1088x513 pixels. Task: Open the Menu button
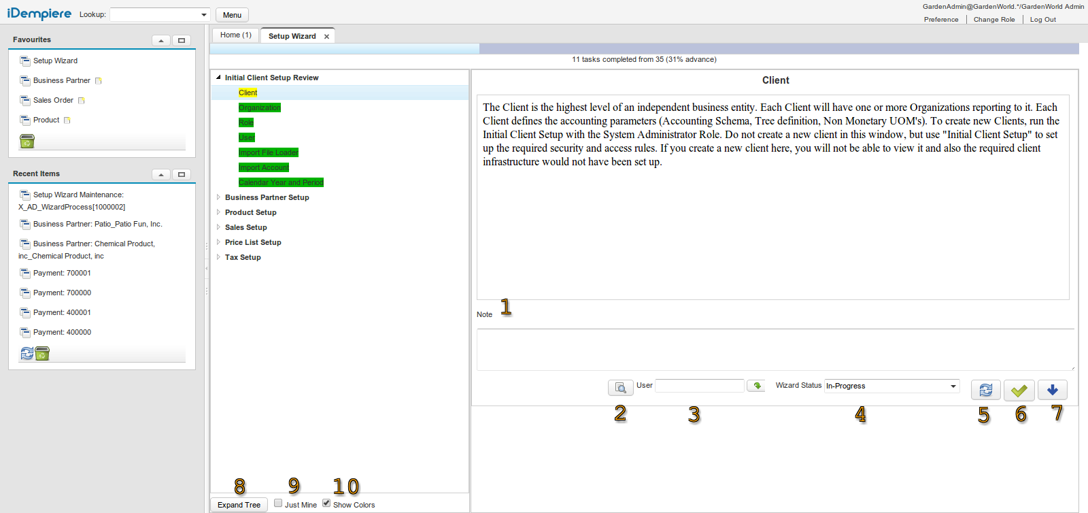click(x=232, y=15)
